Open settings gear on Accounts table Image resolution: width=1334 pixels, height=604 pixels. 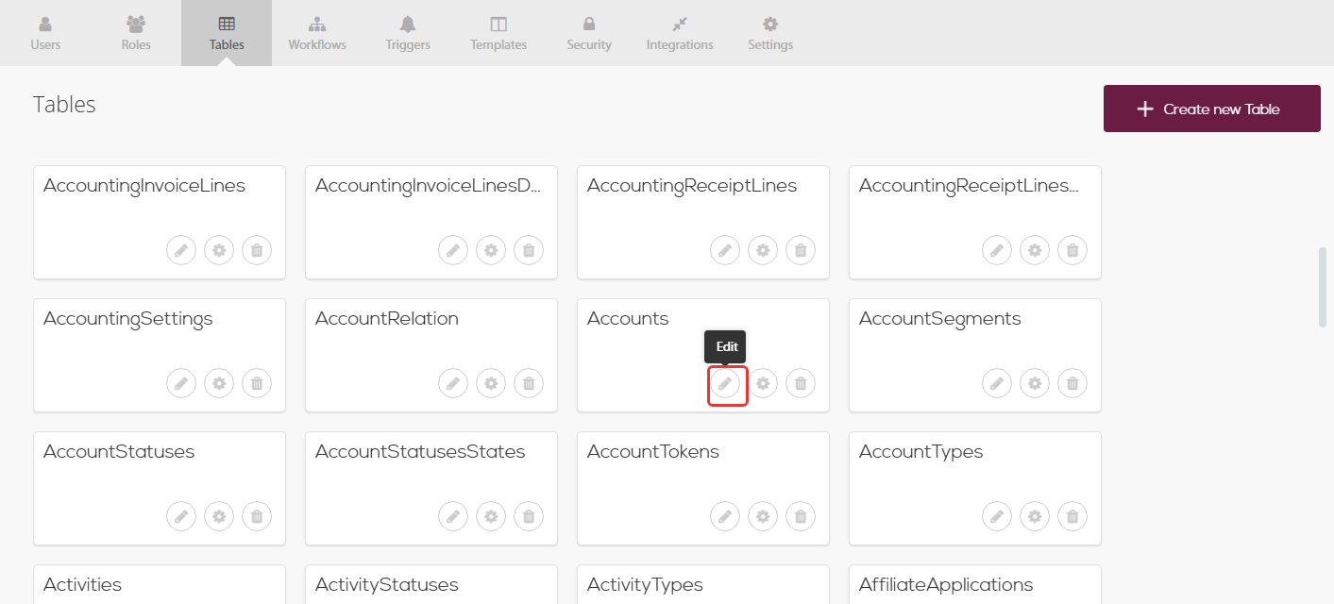763,383
